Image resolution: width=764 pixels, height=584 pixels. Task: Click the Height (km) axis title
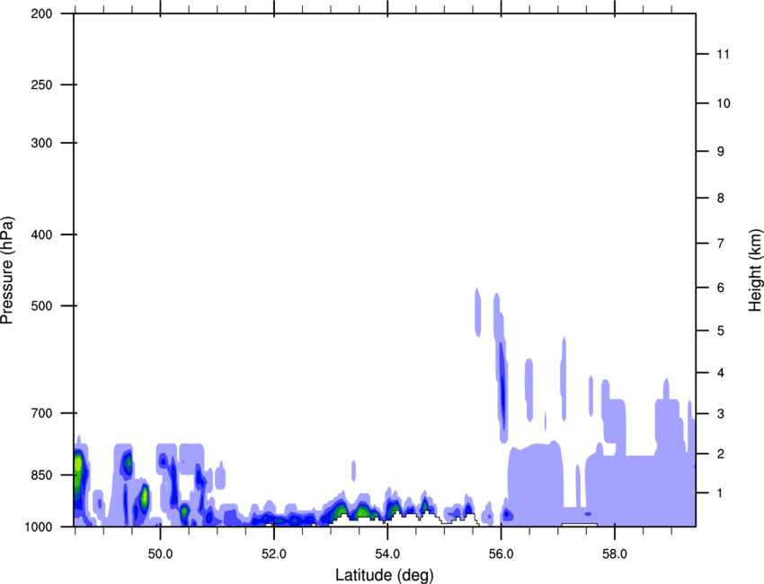755,270
